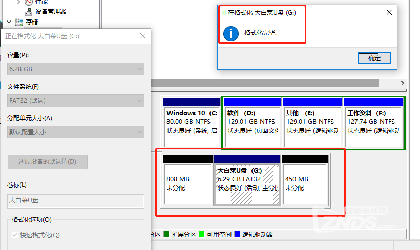The width and height of the screenshot is (420, 250).
Task: Select the 工作资料 (F:) partition
Action: click(373, 122)
